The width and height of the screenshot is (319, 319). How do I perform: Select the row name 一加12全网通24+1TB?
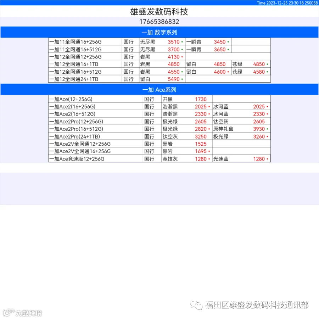coord(74,79)
